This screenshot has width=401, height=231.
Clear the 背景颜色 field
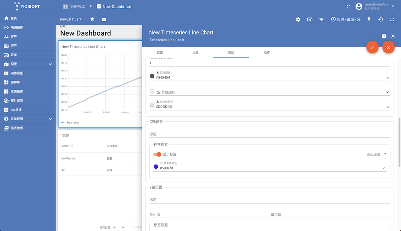coord(387,92)
